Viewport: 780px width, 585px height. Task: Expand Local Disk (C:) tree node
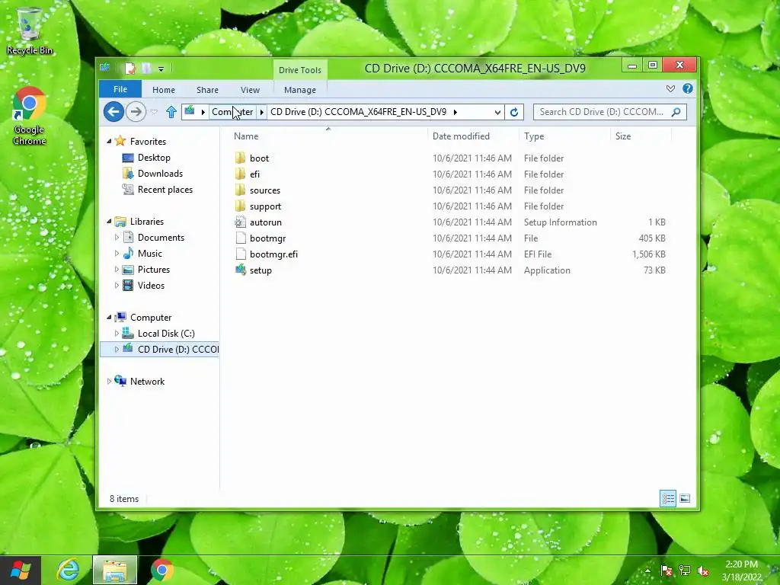tap(117, 334)
